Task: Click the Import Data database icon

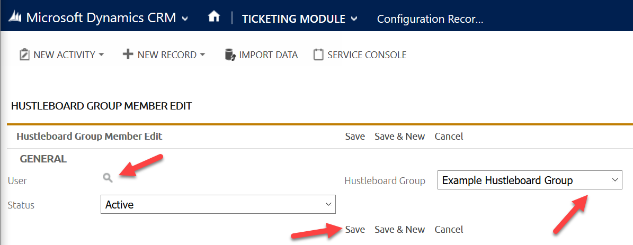Action: 230,55
